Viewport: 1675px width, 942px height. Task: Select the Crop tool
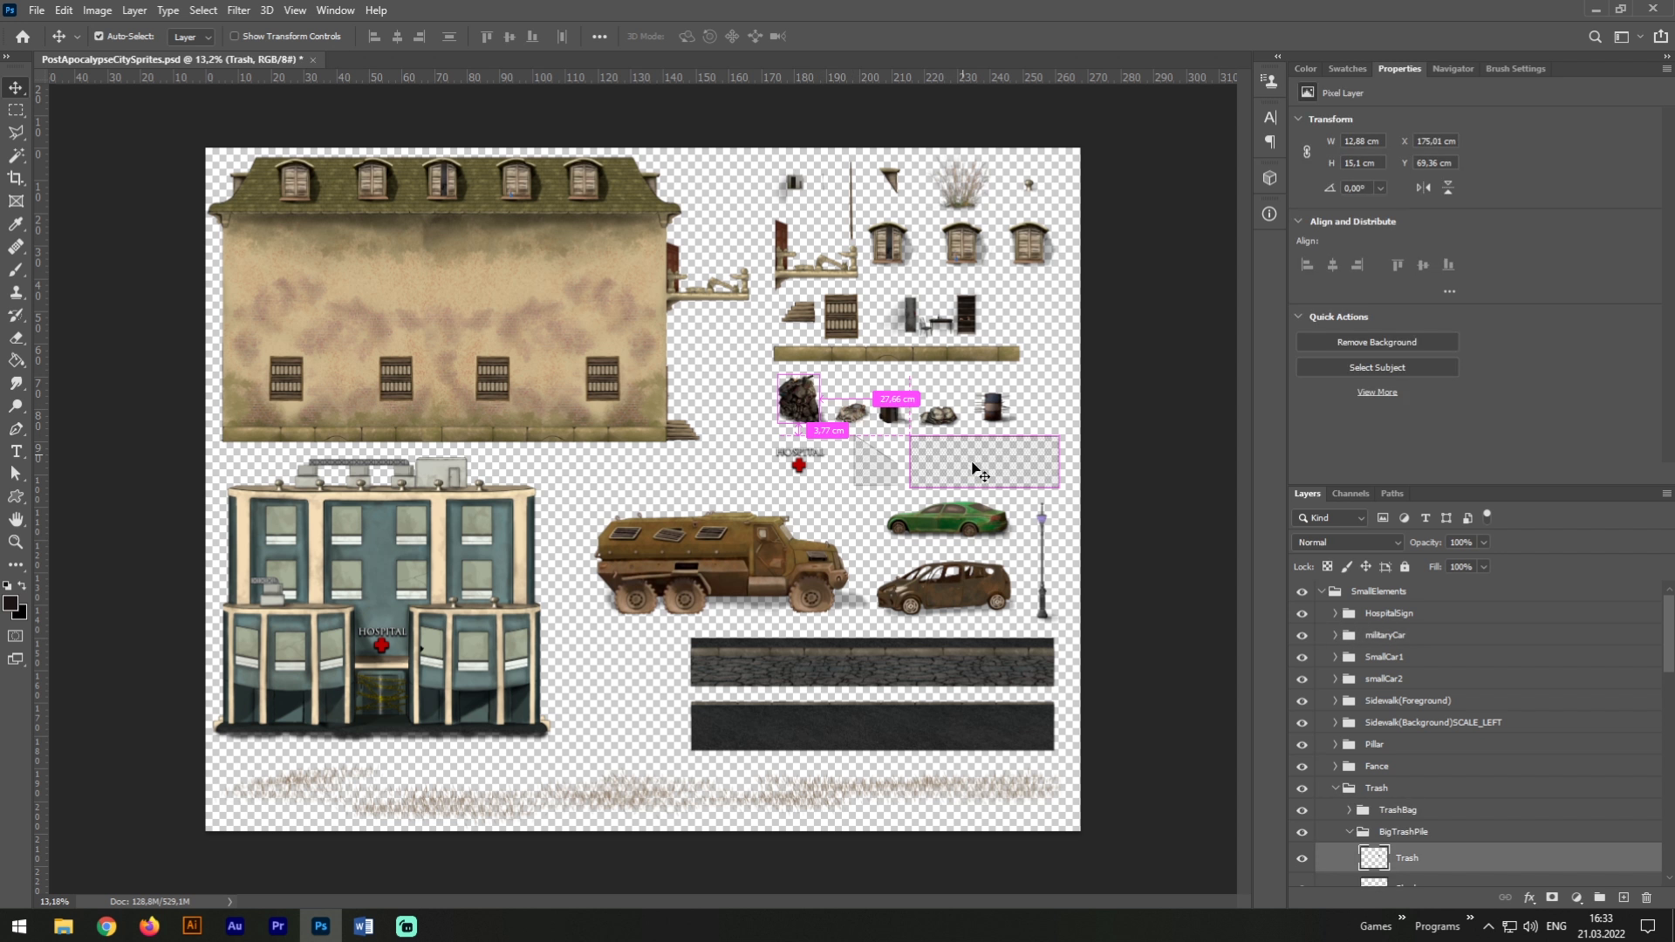[x=16, y=178]
